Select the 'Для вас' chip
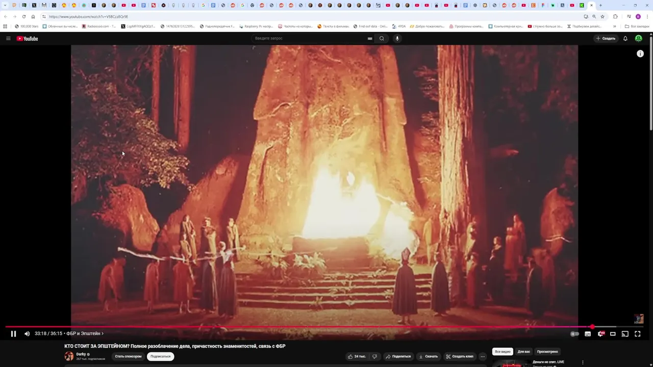 [524, 351]
